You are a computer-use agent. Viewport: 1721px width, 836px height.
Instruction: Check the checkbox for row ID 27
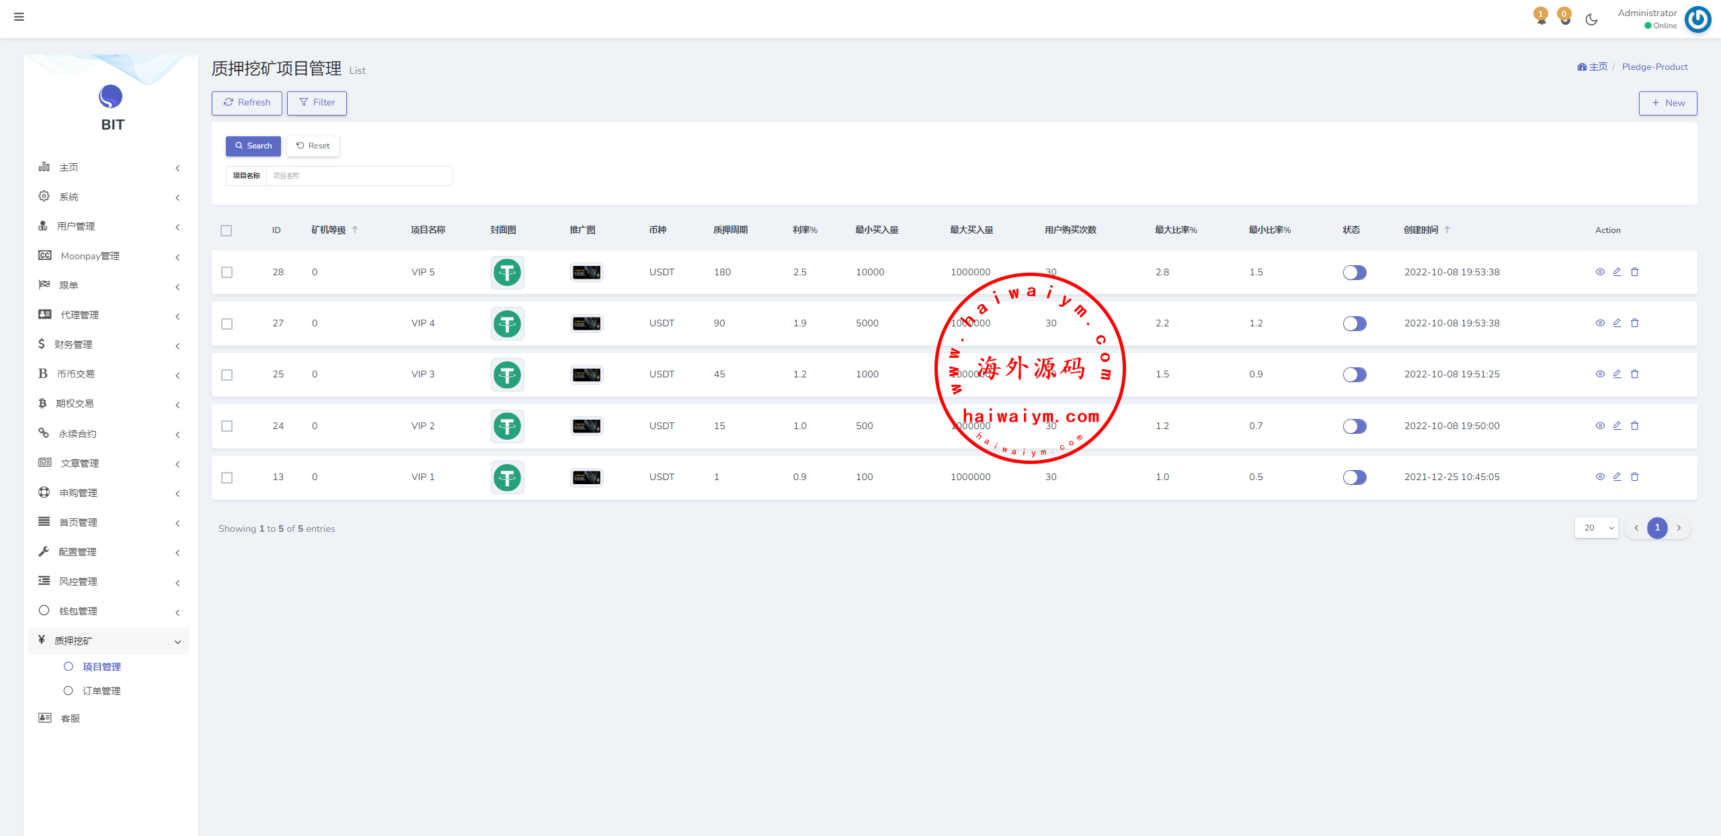coord(227,324)
